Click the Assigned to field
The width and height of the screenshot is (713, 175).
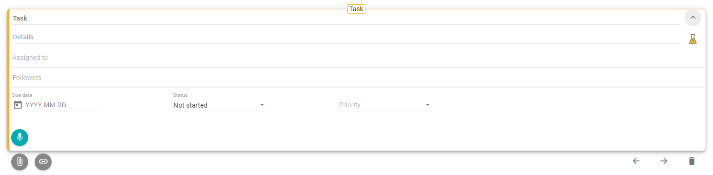[357, 58]
